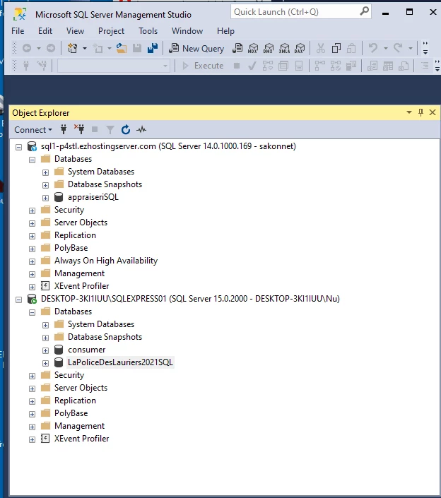The image size is (441, 498).
Task: Select the appraiseriSQL database
Action: 93,197
